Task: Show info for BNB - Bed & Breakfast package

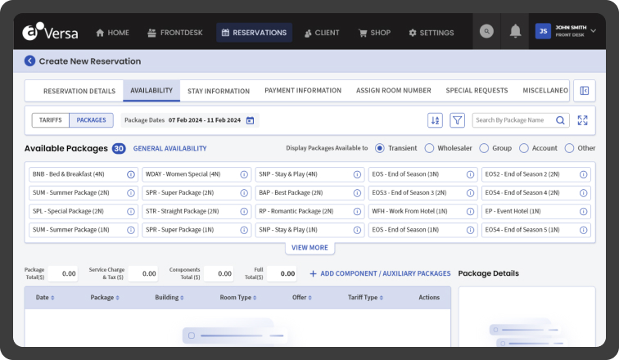Action: pos(131,174)
